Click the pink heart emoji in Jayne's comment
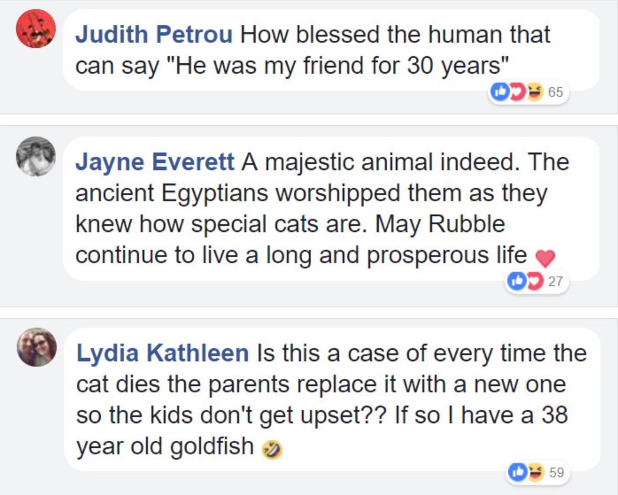The height and width of the screenshot is (495, 618). pos(544,258)
